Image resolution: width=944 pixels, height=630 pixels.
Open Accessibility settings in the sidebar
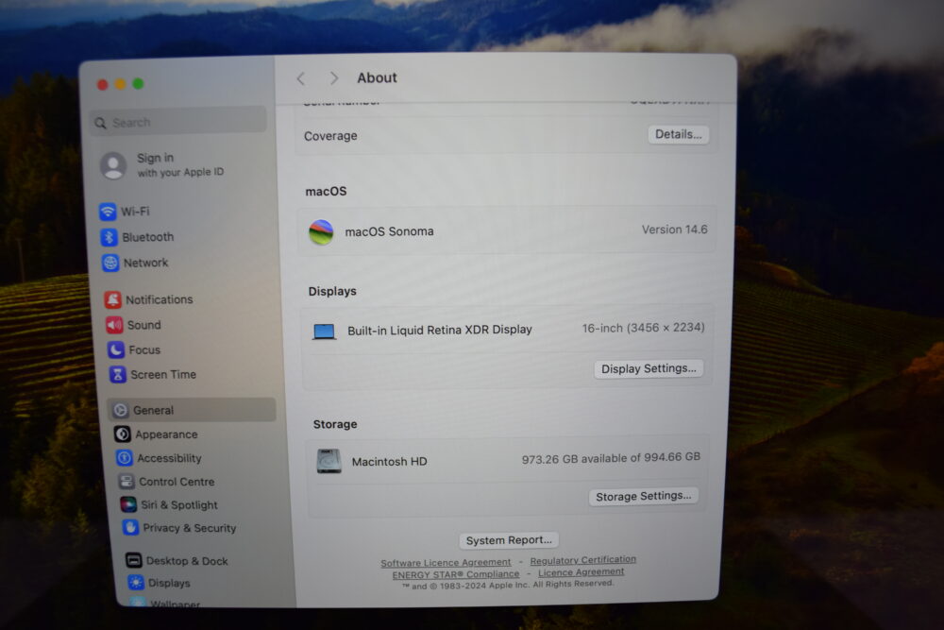[x=159, y=458]
